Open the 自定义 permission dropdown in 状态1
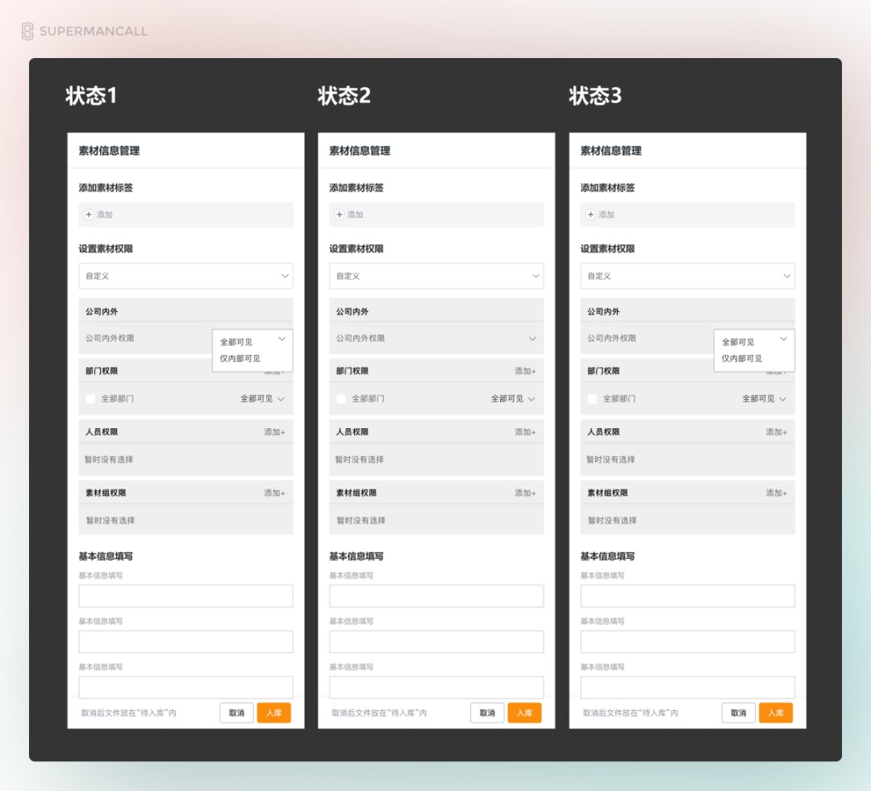 (185, 276)
